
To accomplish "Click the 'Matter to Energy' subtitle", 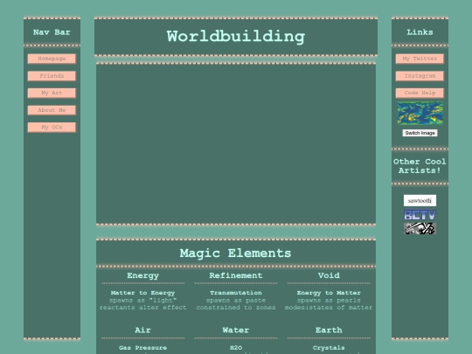I will [x=143, y=293].
